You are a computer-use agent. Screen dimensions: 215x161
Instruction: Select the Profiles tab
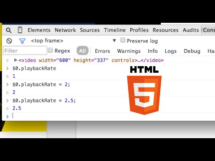139,30
